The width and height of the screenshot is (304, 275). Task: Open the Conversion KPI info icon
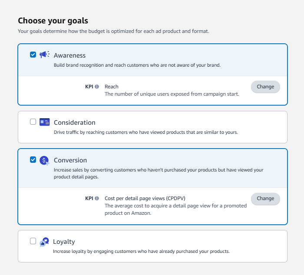tap(97, 198)
